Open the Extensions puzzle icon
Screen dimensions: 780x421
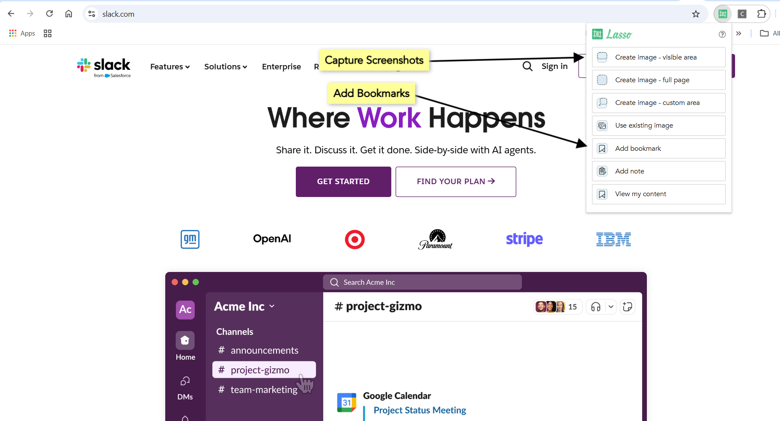[x=761, y=14]
